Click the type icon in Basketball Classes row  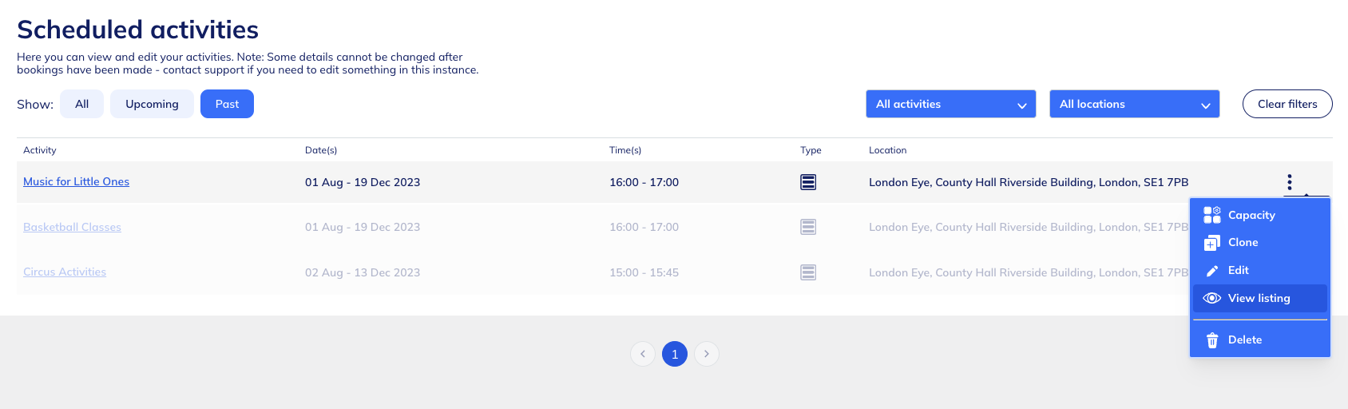[x=808, y=227]
